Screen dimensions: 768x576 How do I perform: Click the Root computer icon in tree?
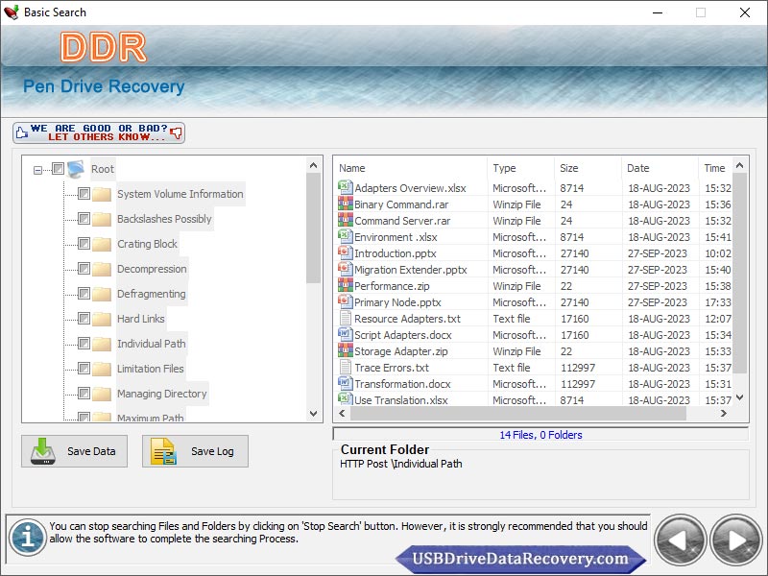tap(76, 169)
